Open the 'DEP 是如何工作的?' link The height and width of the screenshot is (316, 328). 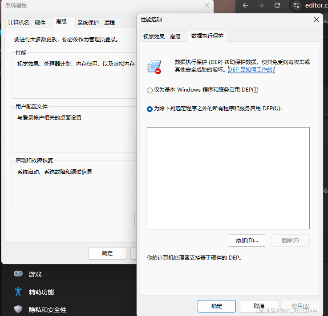[x=251, y=69]
